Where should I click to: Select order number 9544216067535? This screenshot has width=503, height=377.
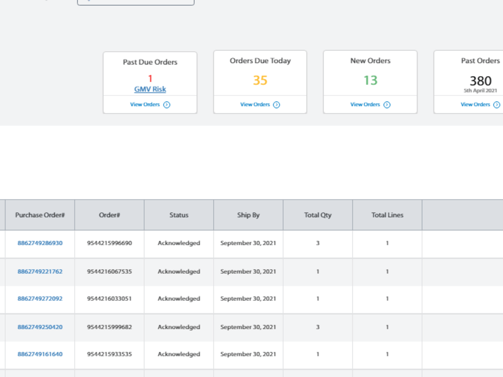(x=109, y=271)
